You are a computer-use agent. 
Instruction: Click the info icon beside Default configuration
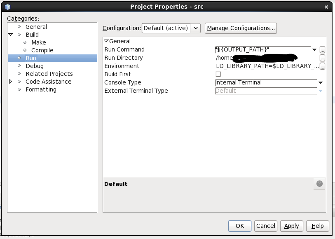click(x=319, y=183)
